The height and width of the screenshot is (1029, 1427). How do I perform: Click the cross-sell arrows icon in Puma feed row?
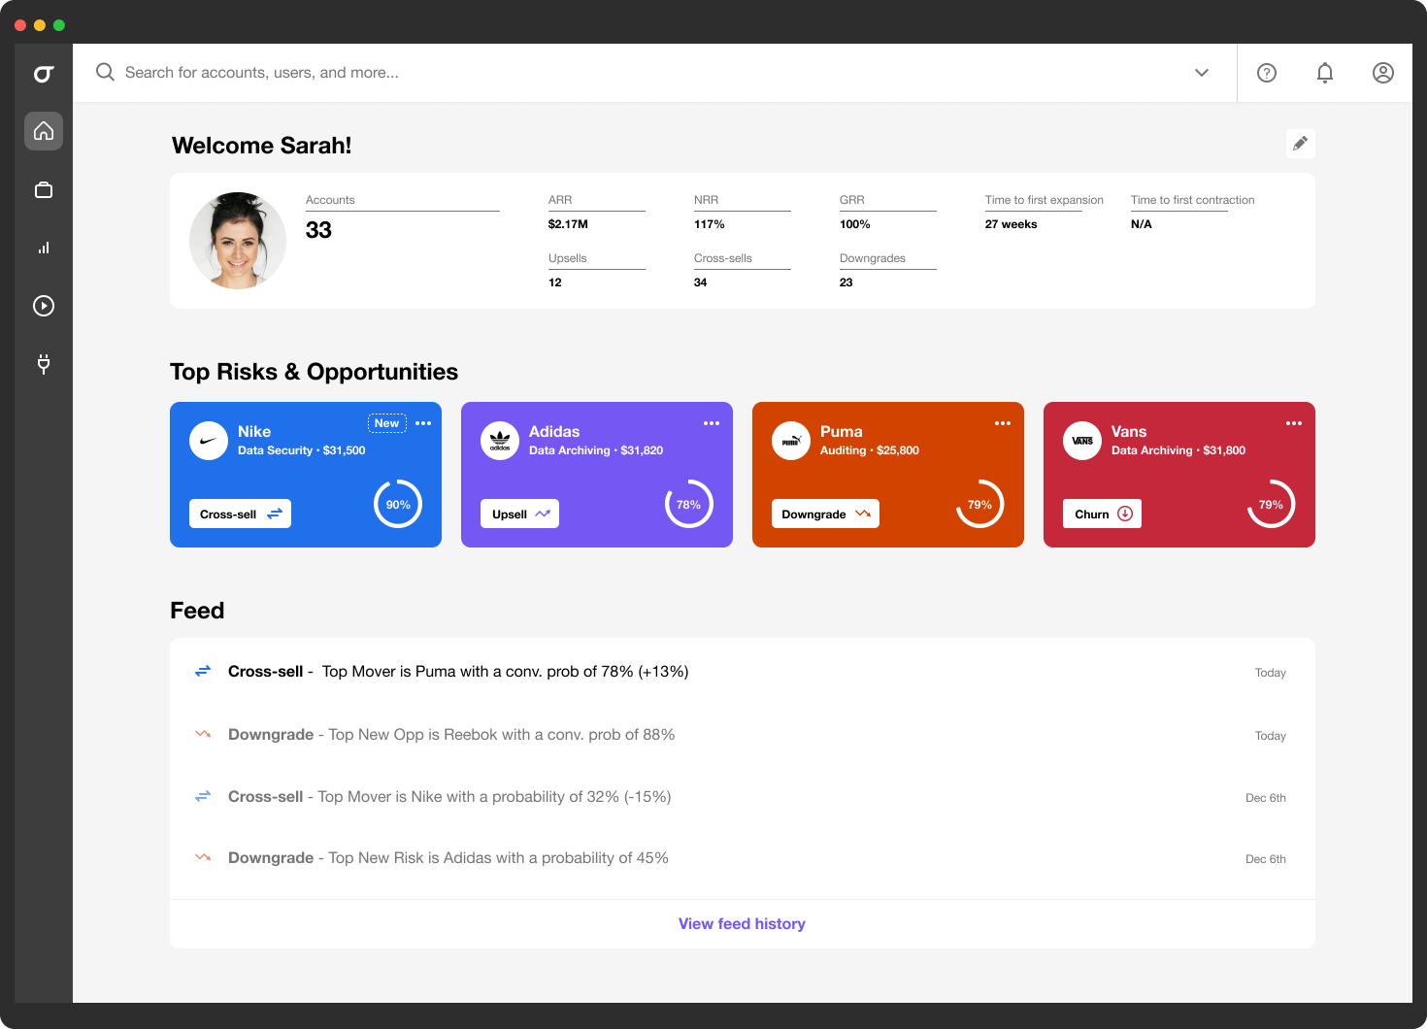click(x=203, y=671)
